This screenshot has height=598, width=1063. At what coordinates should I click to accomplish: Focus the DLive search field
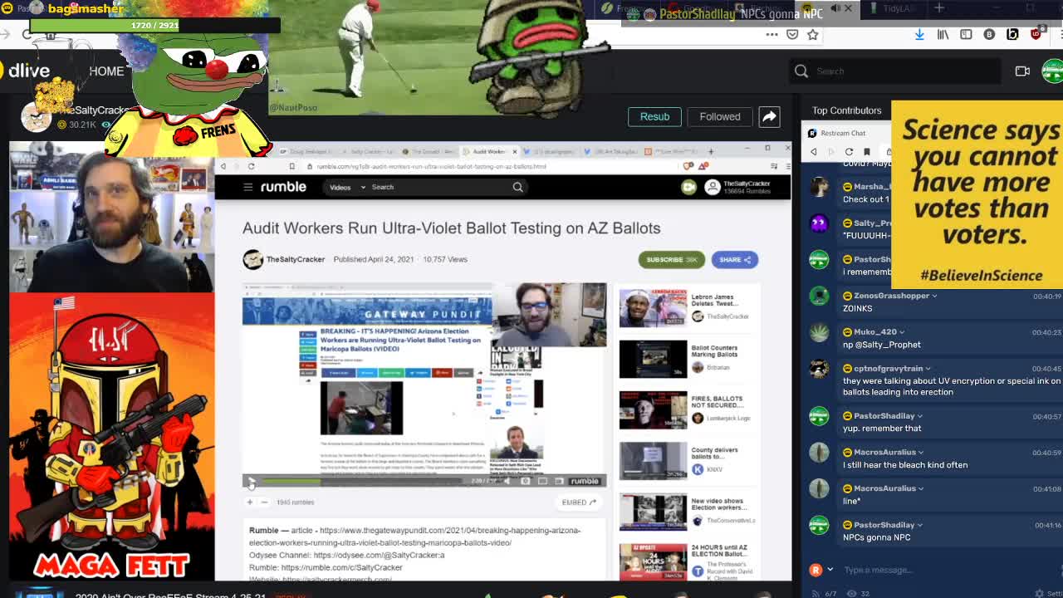895,71
